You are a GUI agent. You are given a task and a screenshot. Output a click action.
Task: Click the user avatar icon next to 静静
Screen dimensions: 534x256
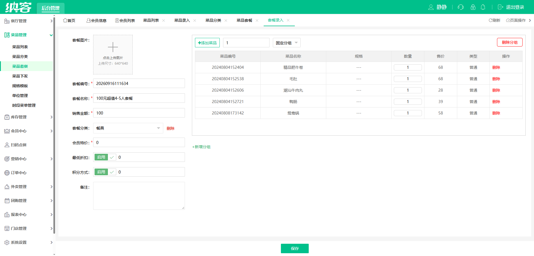click(x=431, y=7)
